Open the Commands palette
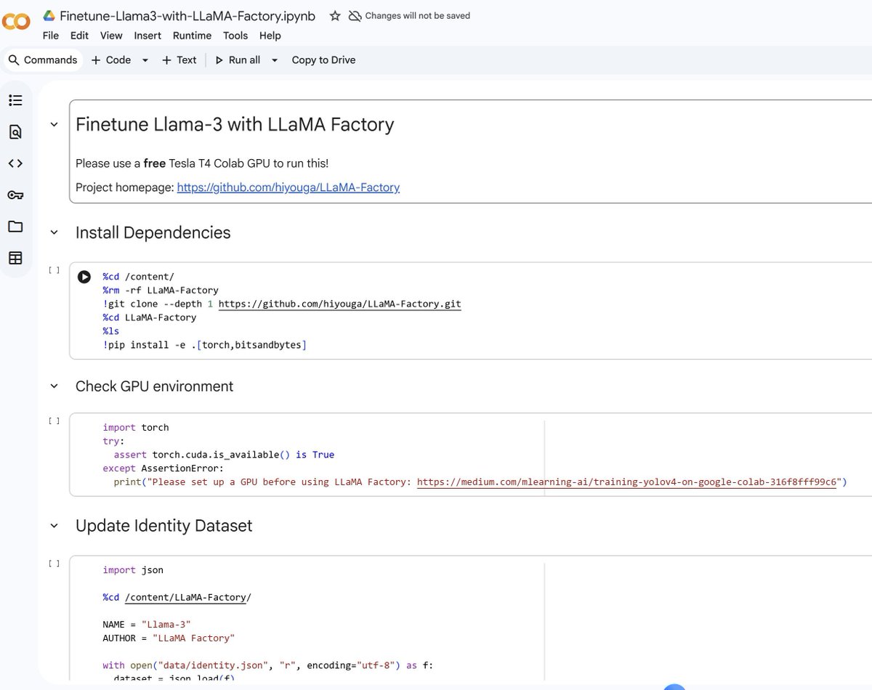This screenshot has height=690, width=872. coord(43,60)
